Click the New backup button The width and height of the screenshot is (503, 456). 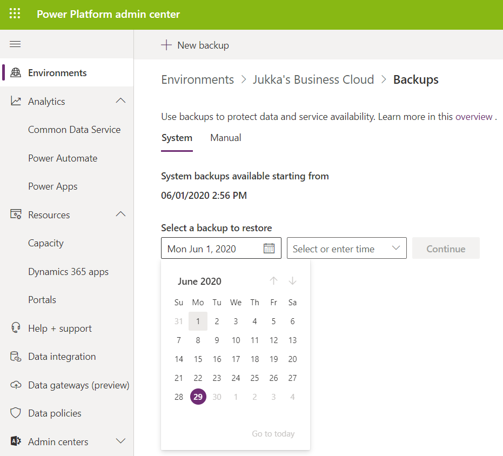(195, 45)
